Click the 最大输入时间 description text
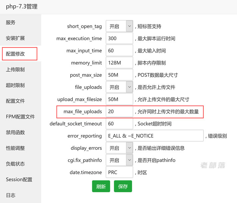Image resolution: width=237 pixels, height=203 pixels. (152, 51)
